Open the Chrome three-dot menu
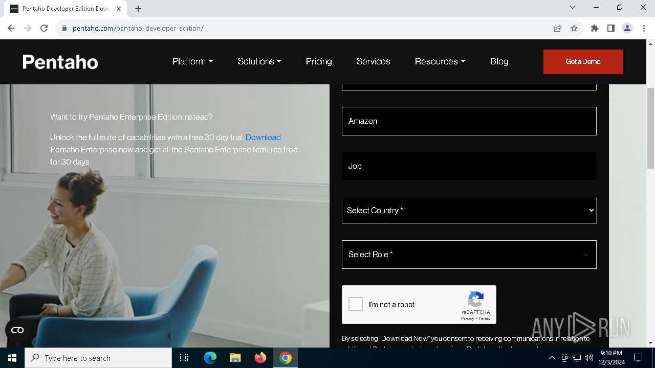The width and height of the screenshot is (655, 368). click(643, 28)
